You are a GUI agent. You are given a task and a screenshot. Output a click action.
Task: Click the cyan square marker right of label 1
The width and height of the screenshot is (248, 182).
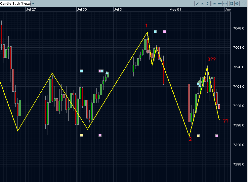[x=155, y=32]
